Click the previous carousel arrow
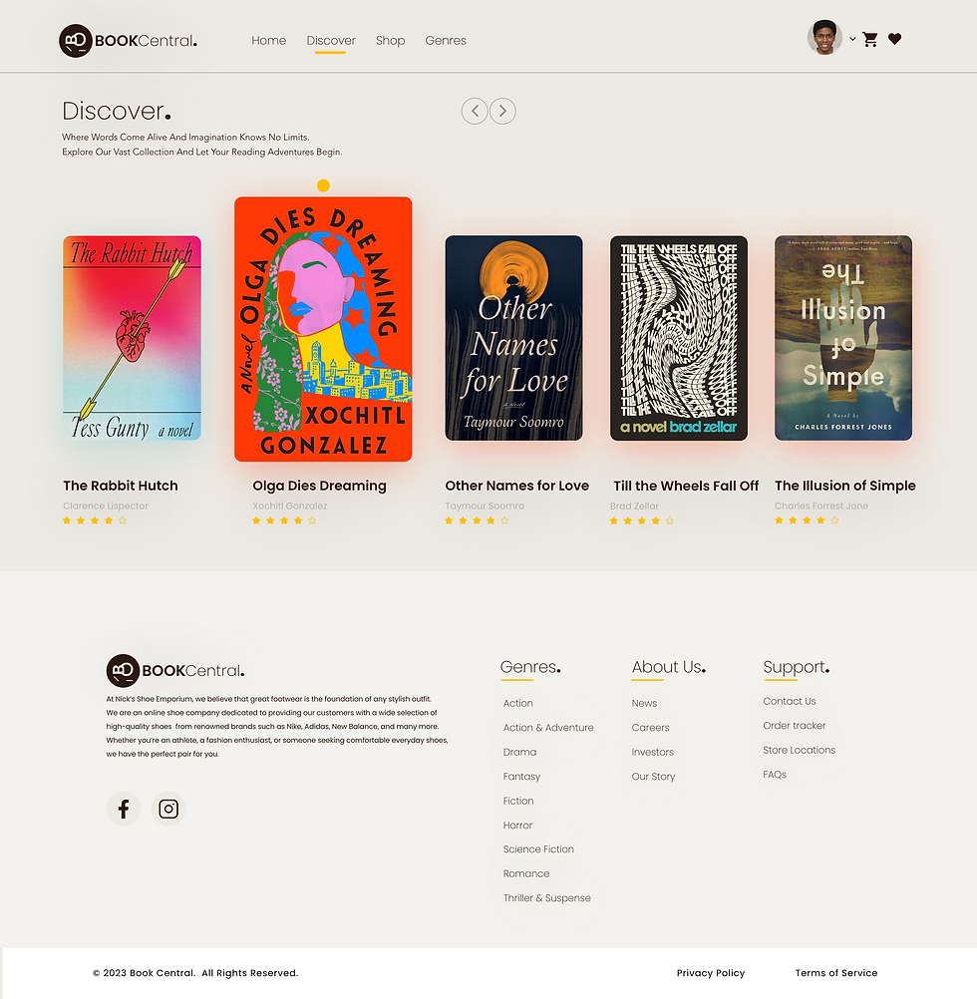 pos(475,111)
